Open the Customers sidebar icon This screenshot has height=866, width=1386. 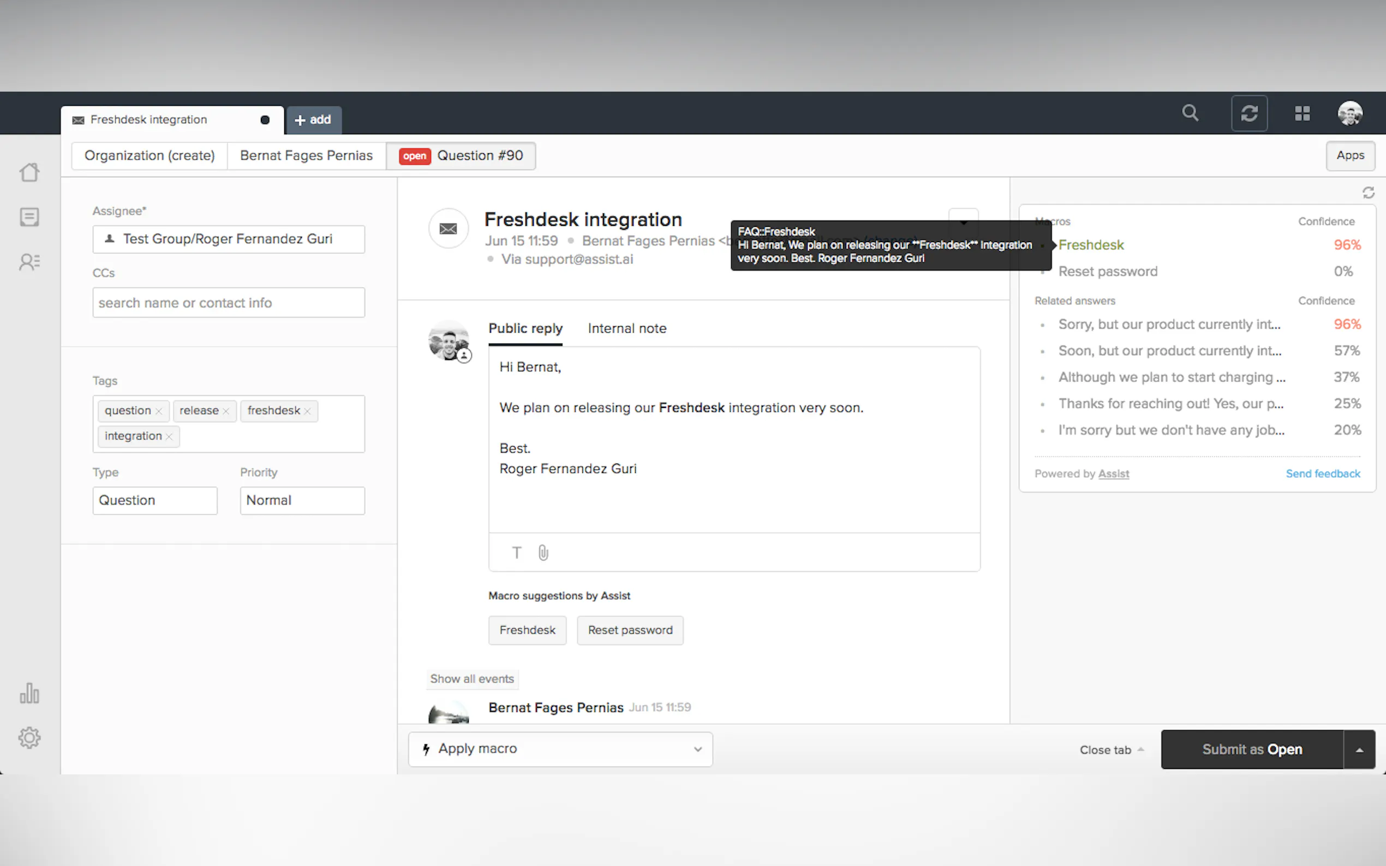pos(29,262)
